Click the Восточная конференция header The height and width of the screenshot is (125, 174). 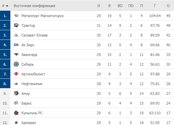[x=34, y=6]
